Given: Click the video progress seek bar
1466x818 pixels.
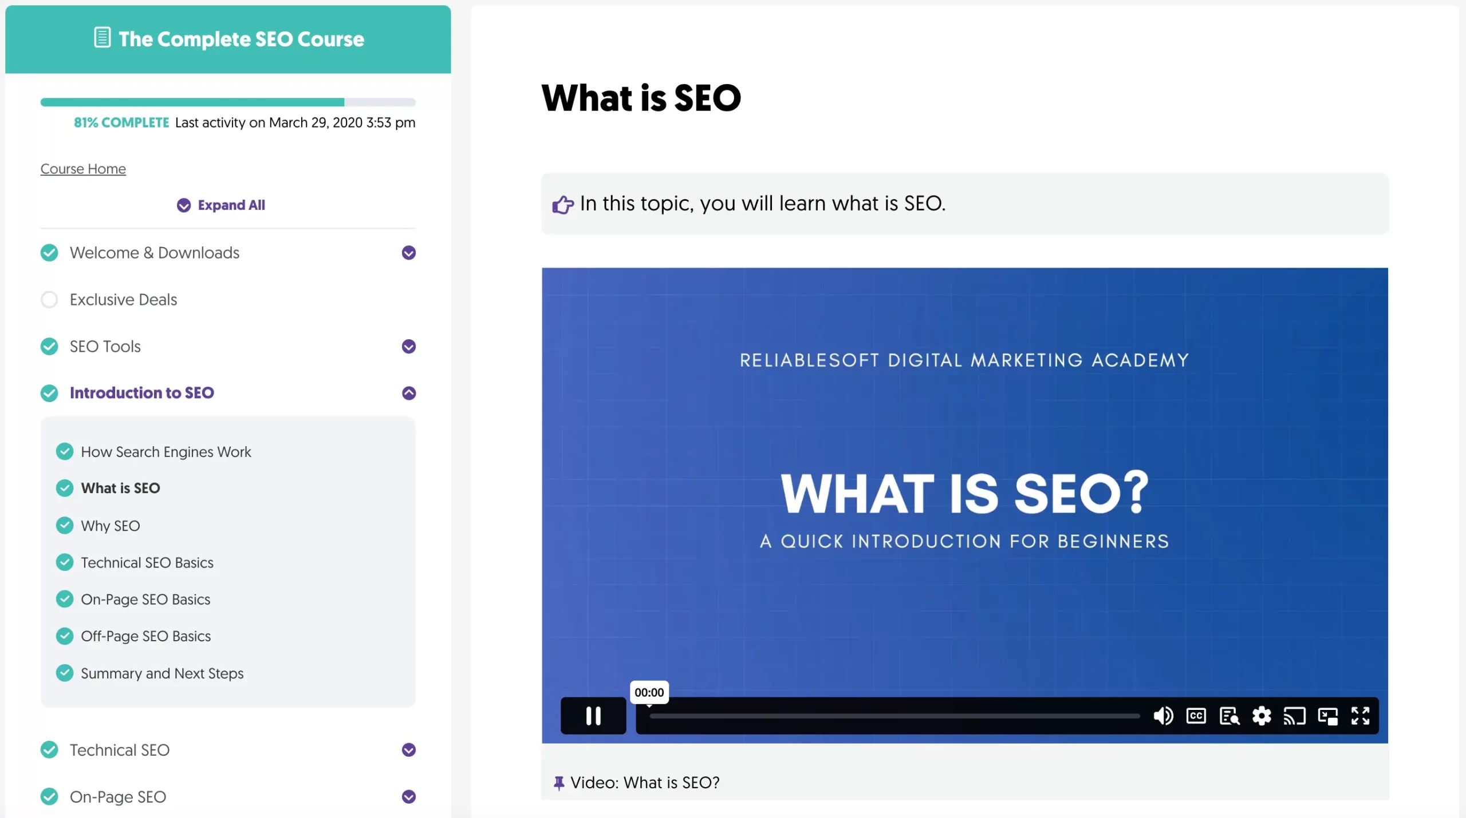Looking at the screenshot, I should (x=893, y=716).
